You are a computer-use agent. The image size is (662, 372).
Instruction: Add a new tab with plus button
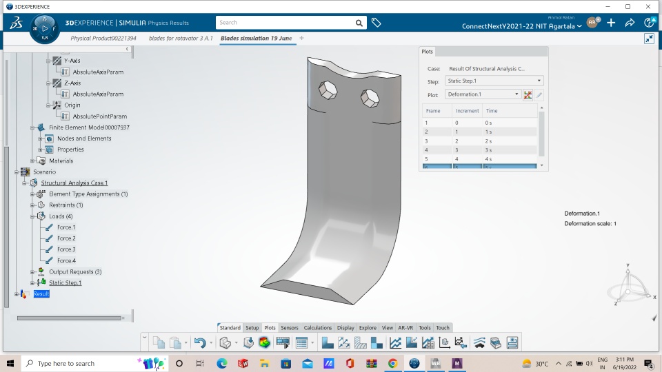(301, 38)
